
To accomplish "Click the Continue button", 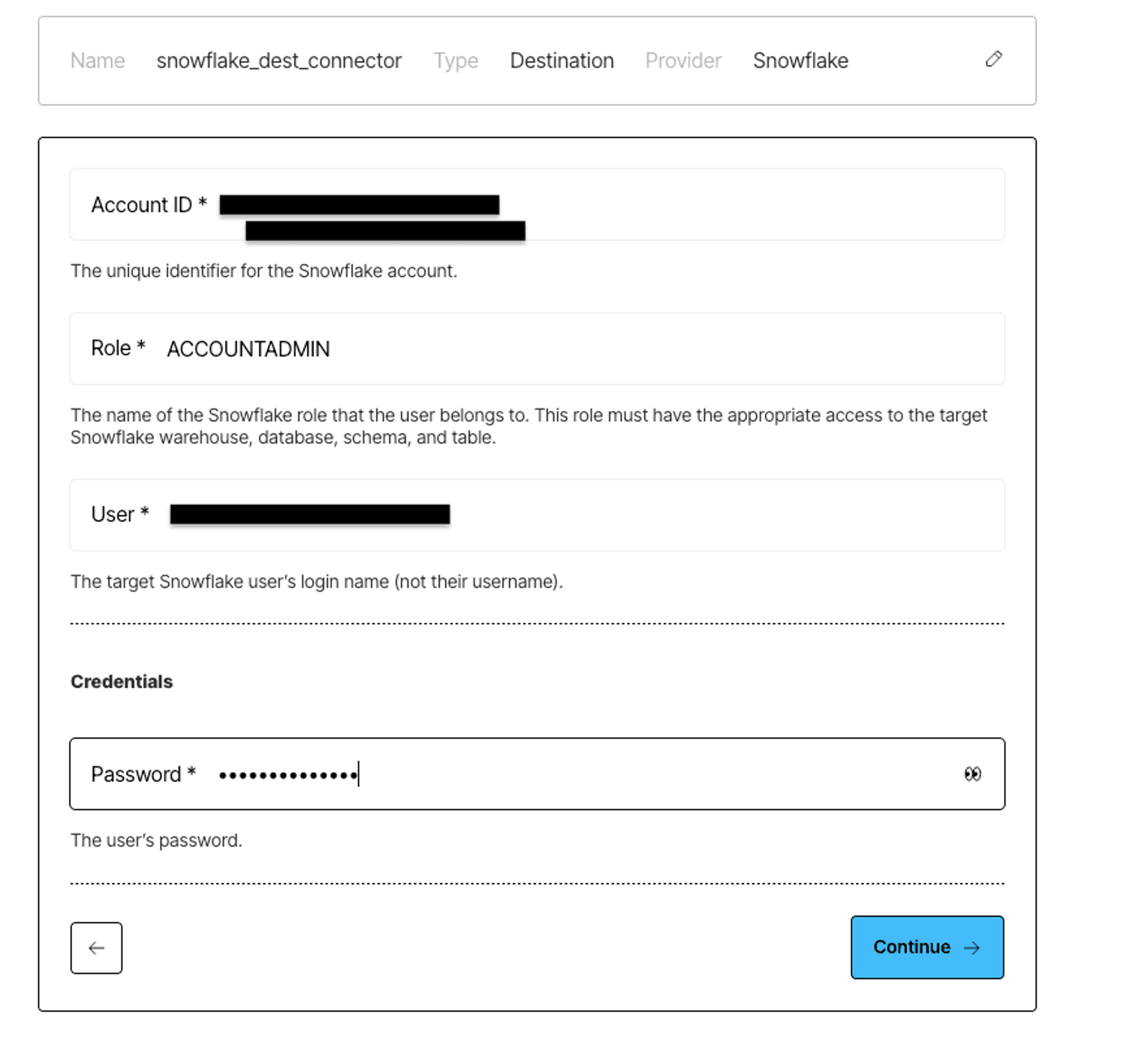I will point(927,947).
